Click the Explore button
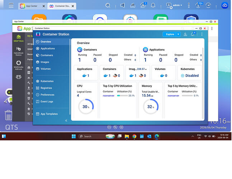This screenshot has height=179, width=232. click(x=170, y=34)
